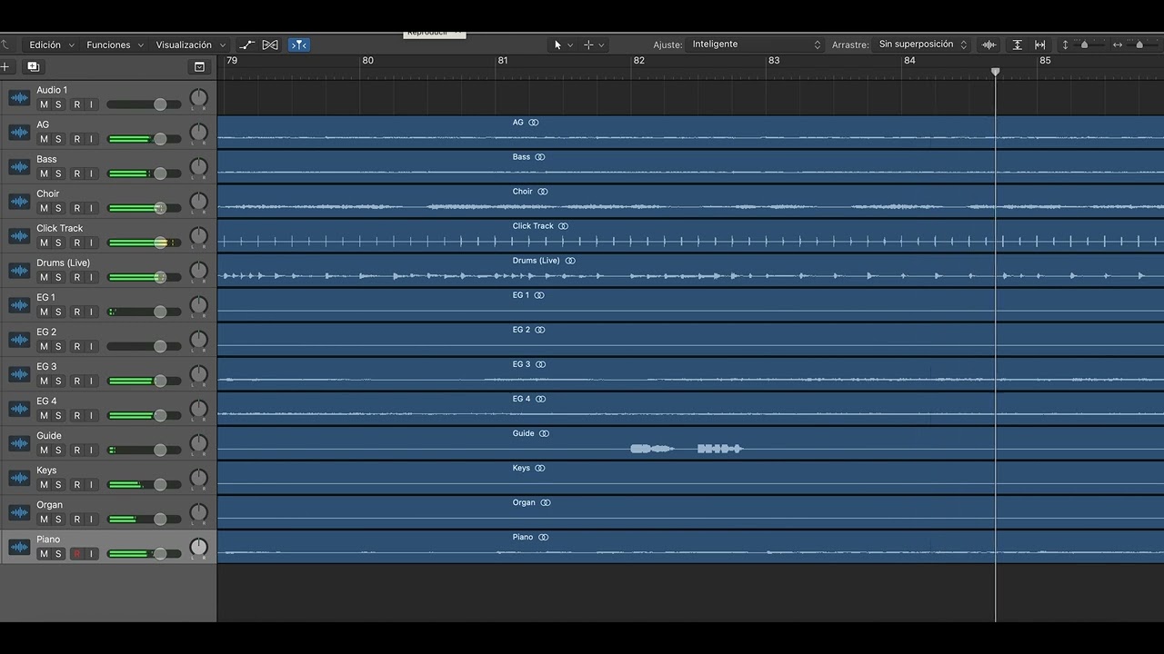
Task: Record-enable the EG 4 track
Action: point(76,416)
